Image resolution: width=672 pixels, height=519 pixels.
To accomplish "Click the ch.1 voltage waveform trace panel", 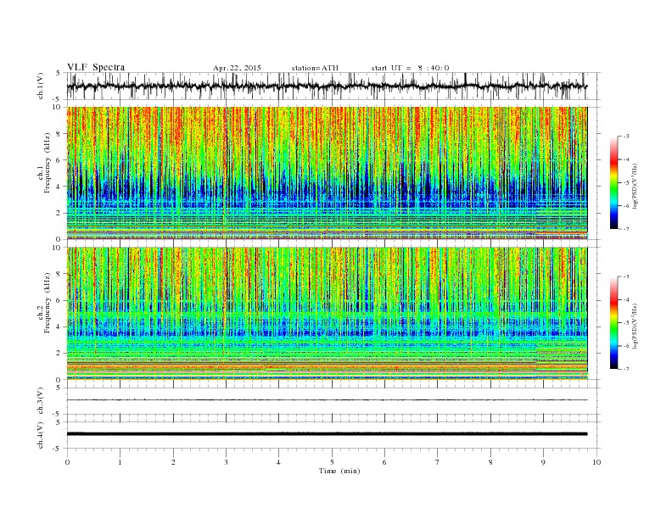I will [x=333, y=86].
